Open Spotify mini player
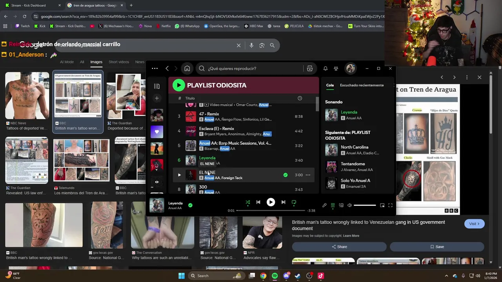Screen dimensions: 502x282 point(382,205)
